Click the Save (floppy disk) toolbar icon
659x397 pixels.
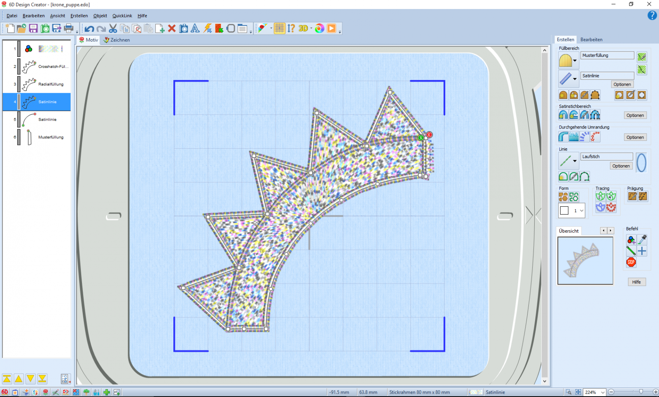pyautogui.click(x=33, y=28)
